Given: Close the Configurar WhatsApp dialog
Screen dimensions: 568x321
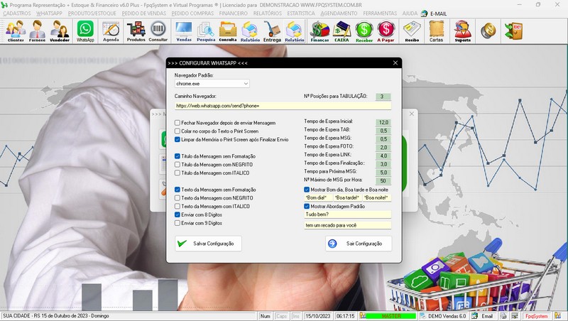Looking at the screenshot, I should (395, 63).
